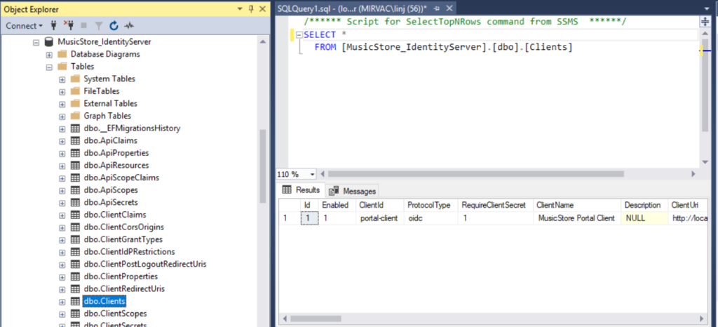This screenshot has height=327, width=718.
Task: Click the dbo.ApiClaims table icon
Action: [75, 140]
